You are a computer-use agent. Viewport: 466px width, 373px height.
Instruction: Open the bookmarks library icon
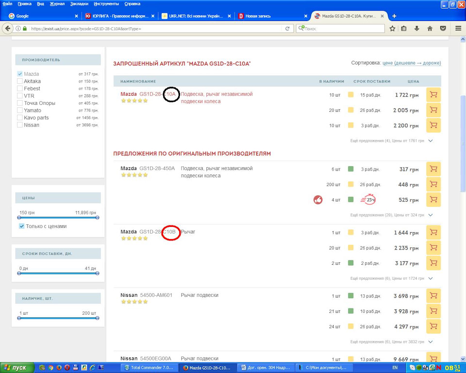(403, 29)
